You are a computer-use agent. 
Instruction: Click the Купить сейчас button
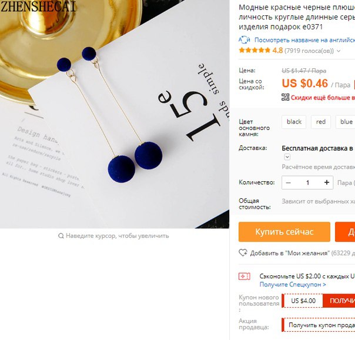click(284, 232)
